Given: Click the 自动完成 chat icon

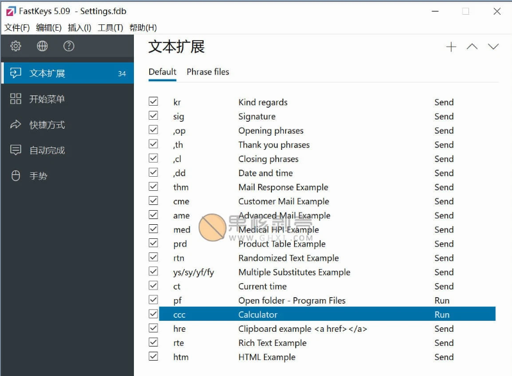Looking at the screenshot, I should [15, 150].
